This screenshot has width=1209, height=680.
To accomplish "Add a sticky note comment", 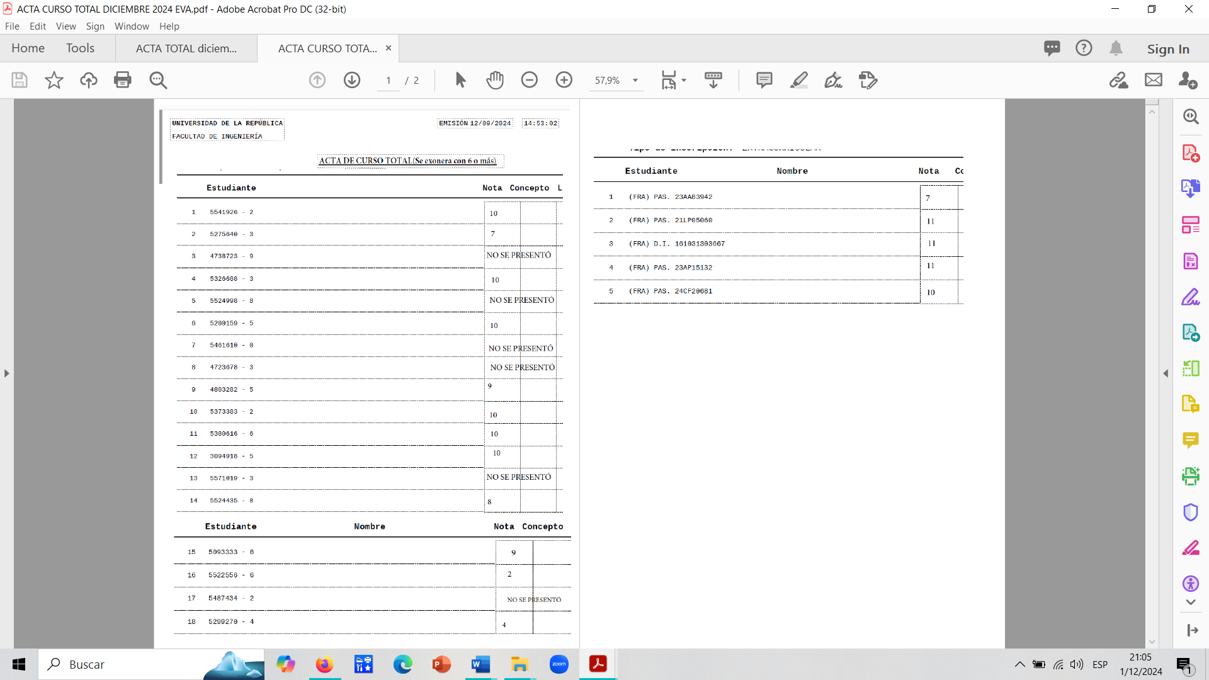I will (x=764, y=80).
